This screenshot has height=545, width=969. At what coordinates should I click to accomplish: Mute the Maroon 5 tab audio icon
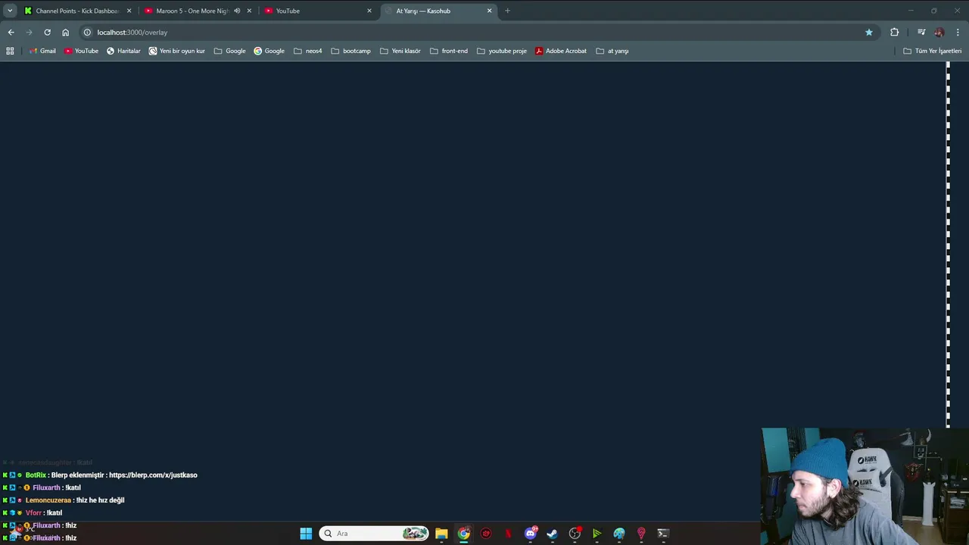coord(237,11)
